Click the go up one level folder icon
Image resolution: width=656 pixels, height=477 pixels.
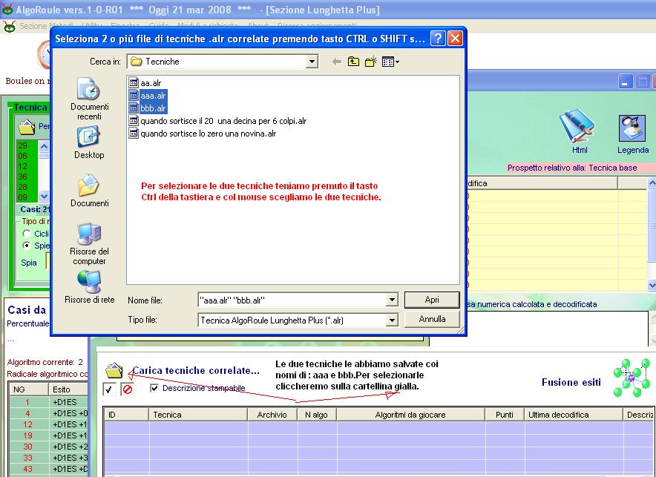[354, 62]
